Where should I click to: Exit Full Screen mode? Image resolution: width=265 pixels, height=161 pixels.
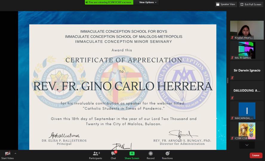click(251, 4)
